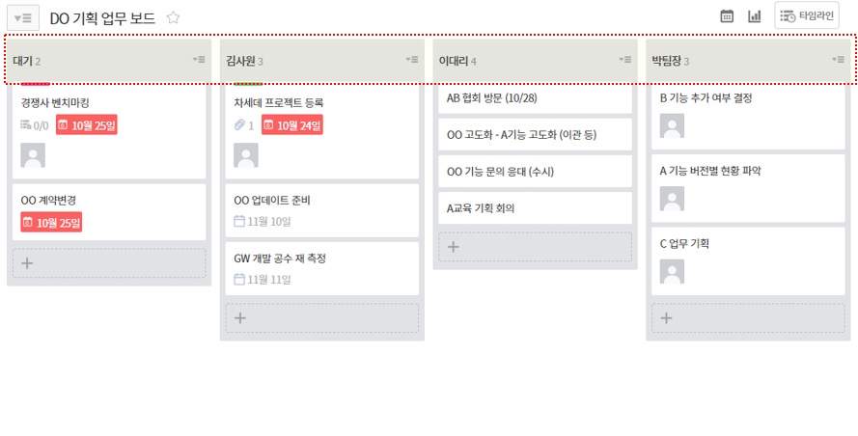Viewport: 858px width, 436px height.
Task: Click the avatar on C 업무 기획 card
Action: click(672, 271)
